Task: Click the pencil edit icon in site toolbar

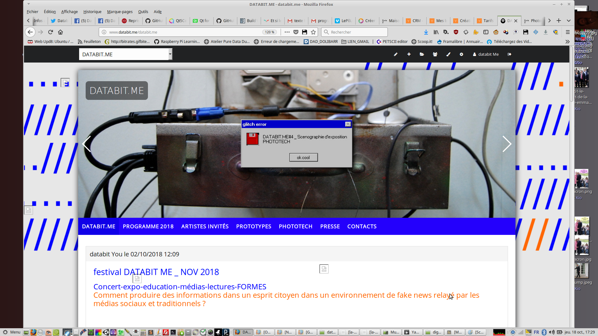Action: pyautogui.click(x=396, y=54)
